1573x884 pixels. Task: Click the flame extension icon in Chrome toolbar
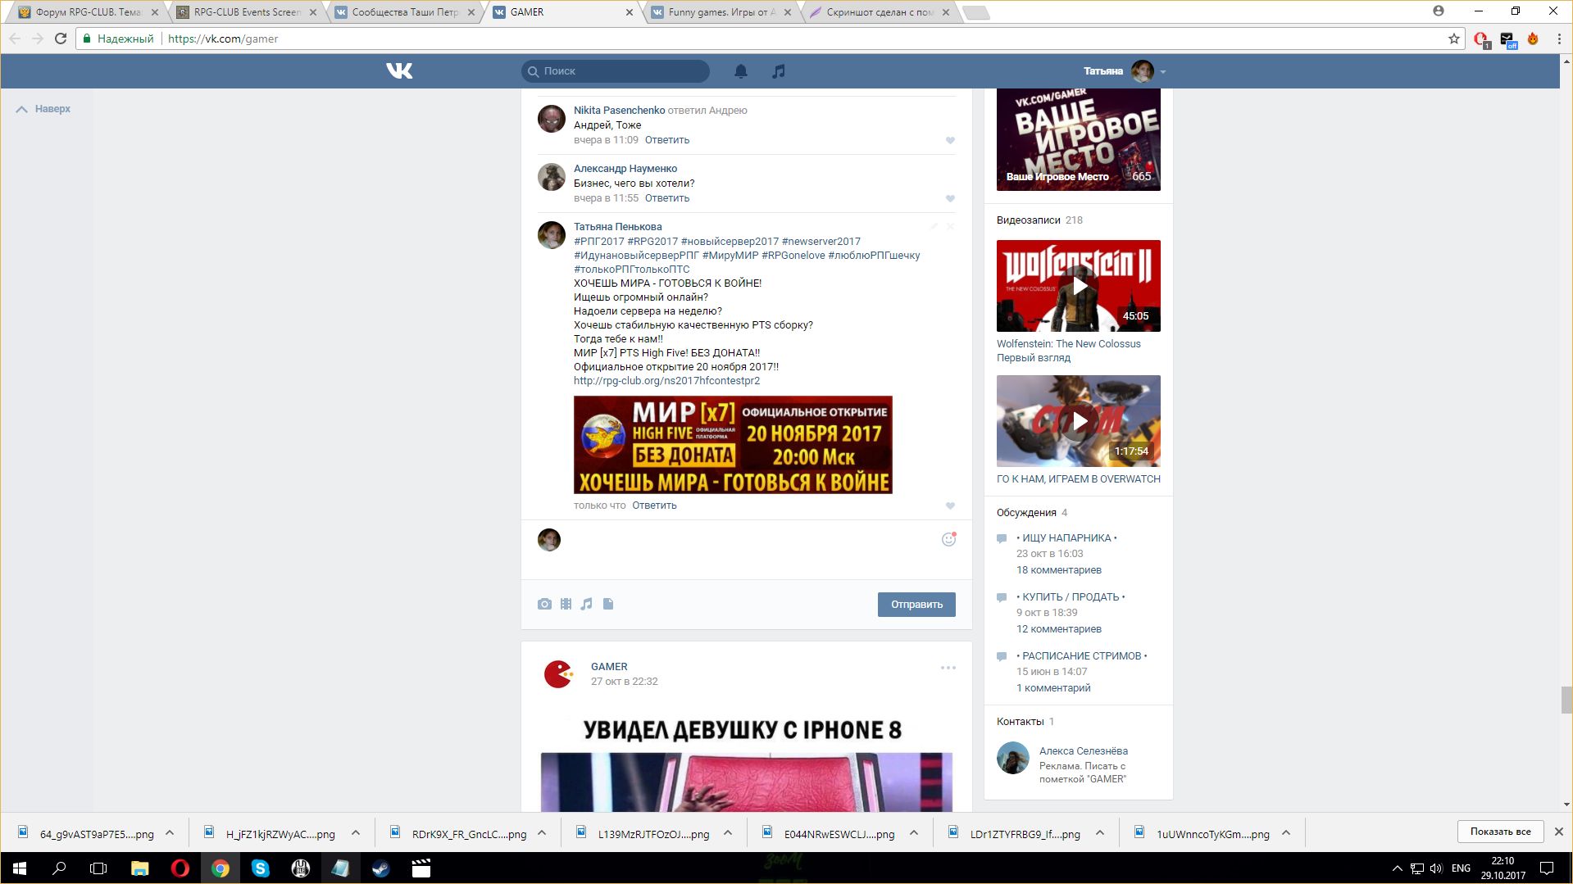(x=1533, y=39)
